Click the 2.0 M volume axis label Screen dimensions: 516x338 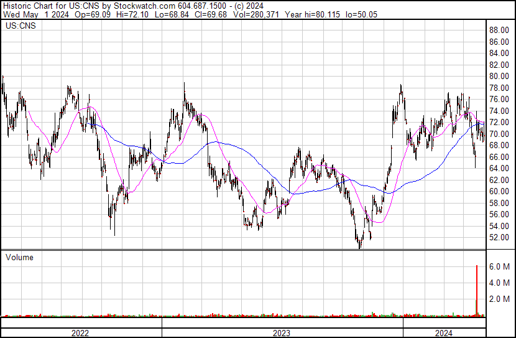coord(499,299)
